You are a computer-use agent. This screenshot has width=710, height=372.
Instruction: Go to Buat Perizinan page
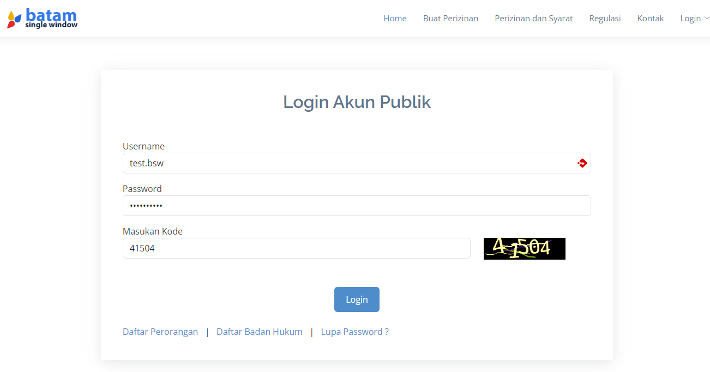pos(450,19)
